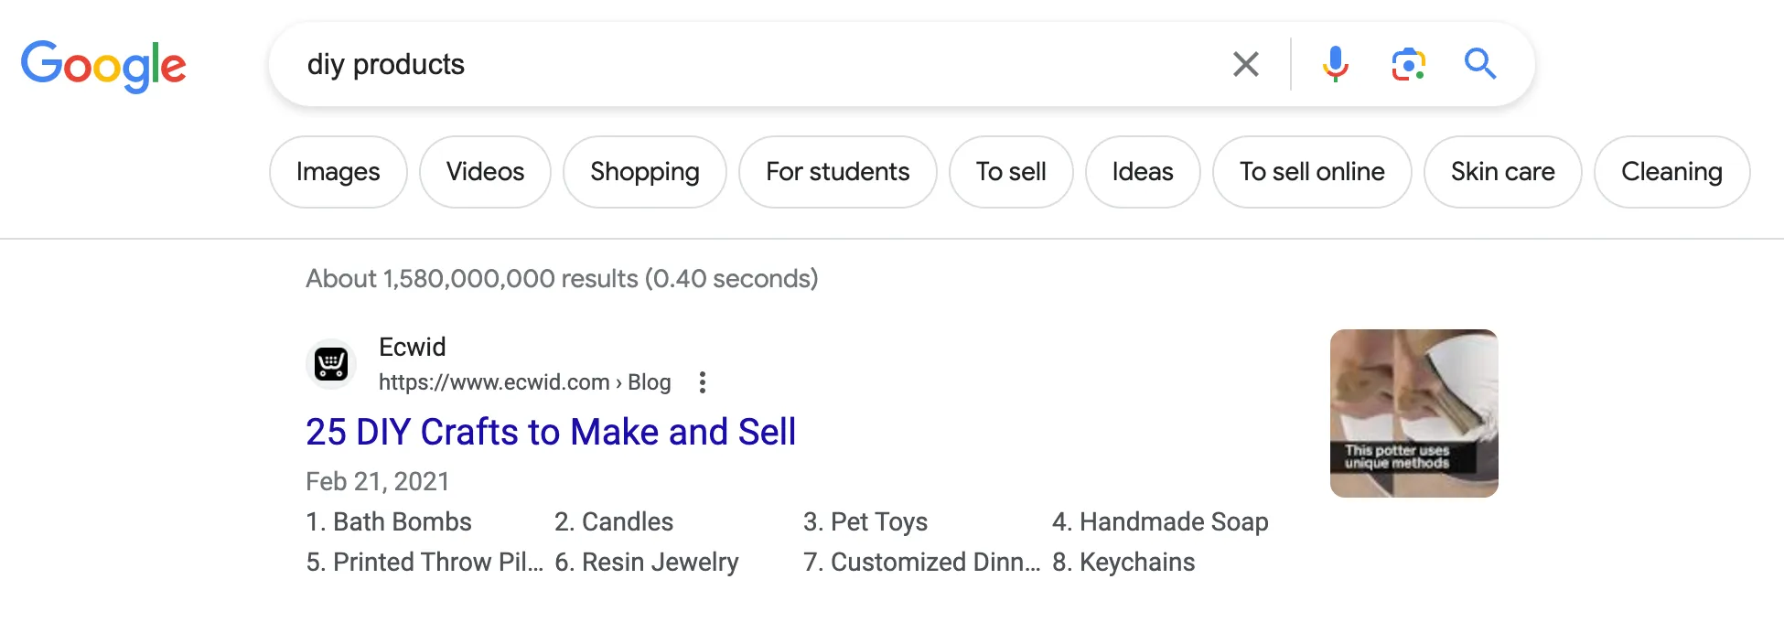The image size is (1784, 633).
Task: Choose the Cleaning suggestion chip
Action: pyautogui.click(x=1671, y=172)
